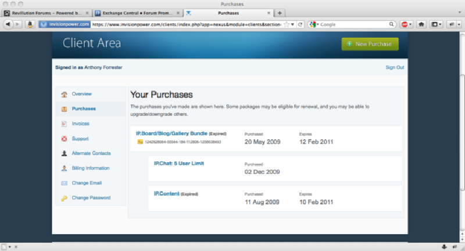Close the Exchange Central tab
Screen dimensions: 465x251
coord(178,13)
